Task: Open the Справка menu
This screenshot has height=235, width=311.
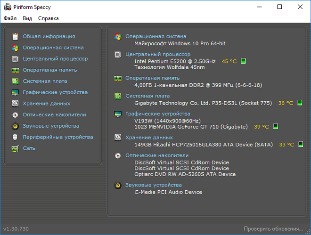Action: pos(49,18)
